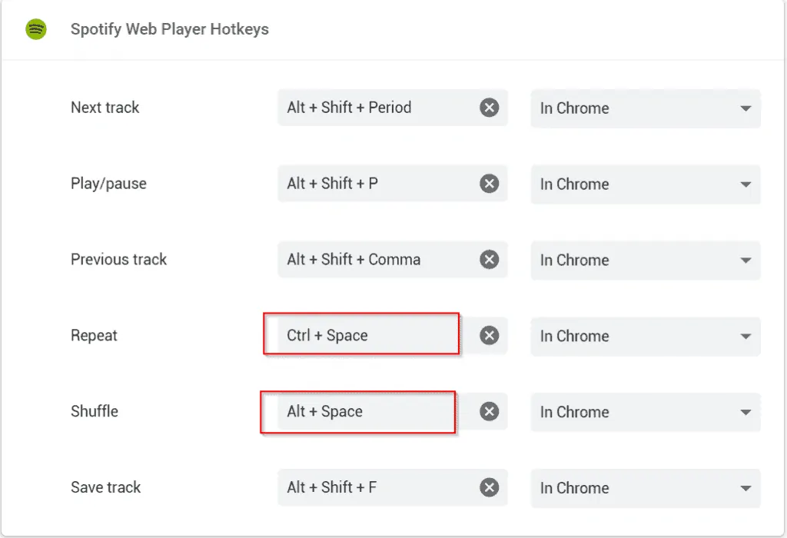787x538 pixels.
Task: Clear the Play/pause shortcut
Action: tap(490, 184)
